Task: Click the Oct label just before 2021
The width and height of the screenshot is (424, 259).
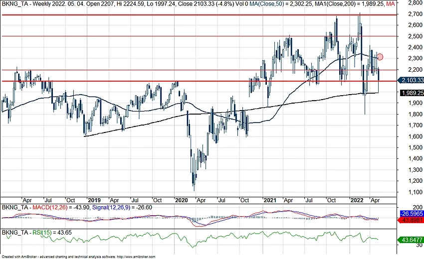Action: (244, 200)
